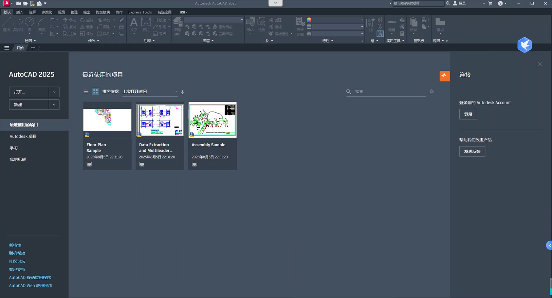Click the Copy (复制) tool
The width and height of the screenshot is (552, 298).
[70, 27]
